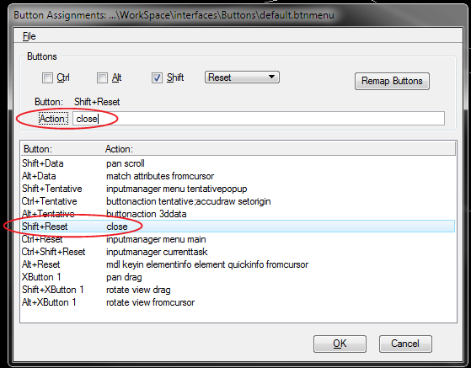The height and width of the screenshot is (368, 471).
Task: Select the Shift+XButton 1 rotate view drag row
Action: pyautogui.click(x=238, y=290)
